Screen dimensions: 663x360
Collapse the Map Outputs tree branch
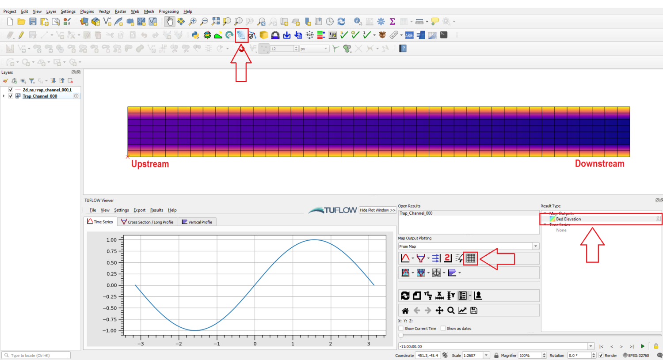545,213
